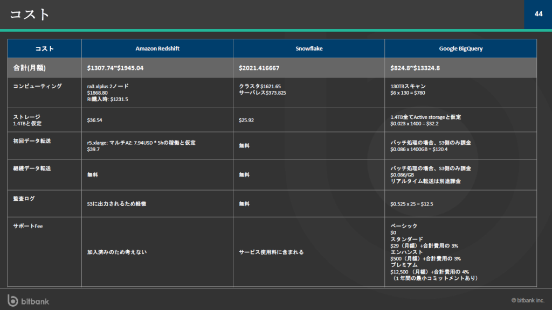The height and width of the screenshot is (310, 552).
Task: Click ra3.xlplus 2ノード text
Action: click(x=108, y=86)
